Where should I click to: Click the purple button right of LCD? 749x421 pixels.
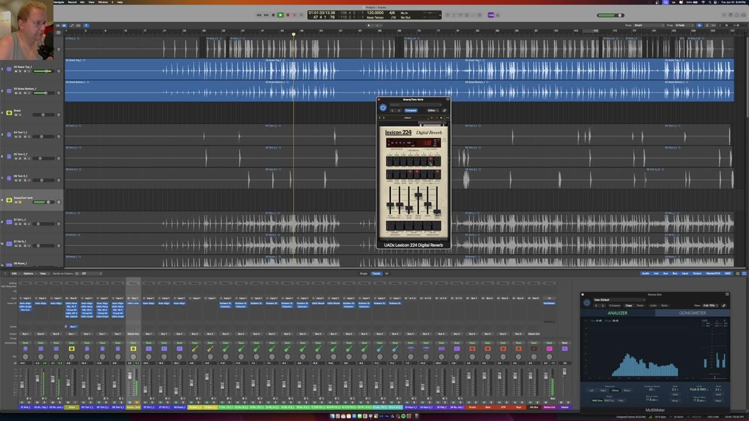tap(491, 15)
